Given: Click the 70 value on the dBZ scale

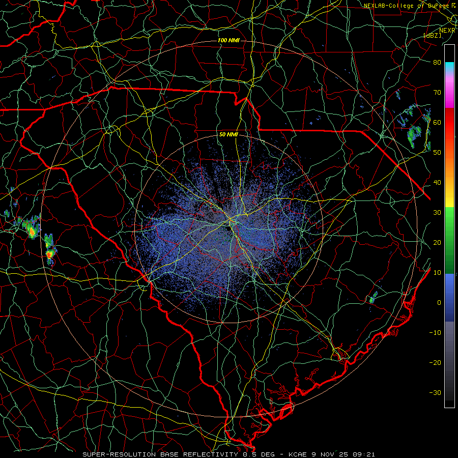Looking at the screenshot, I should click(x=437, y=92).
